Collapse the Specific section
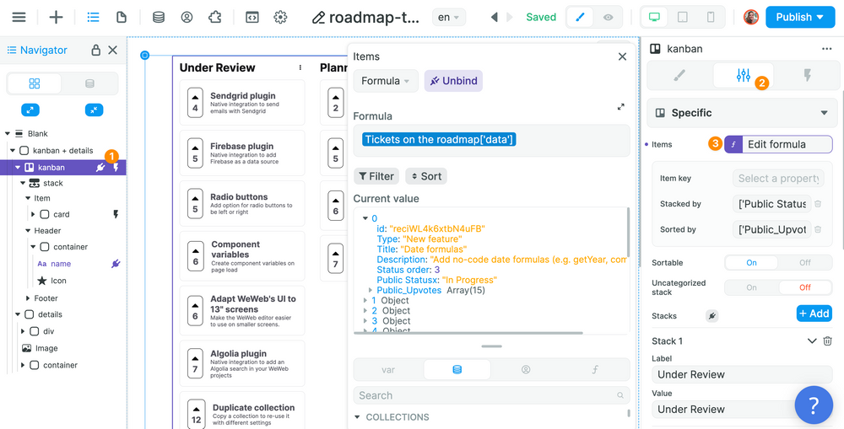This screenshot has width=844, height=429. 824,113
